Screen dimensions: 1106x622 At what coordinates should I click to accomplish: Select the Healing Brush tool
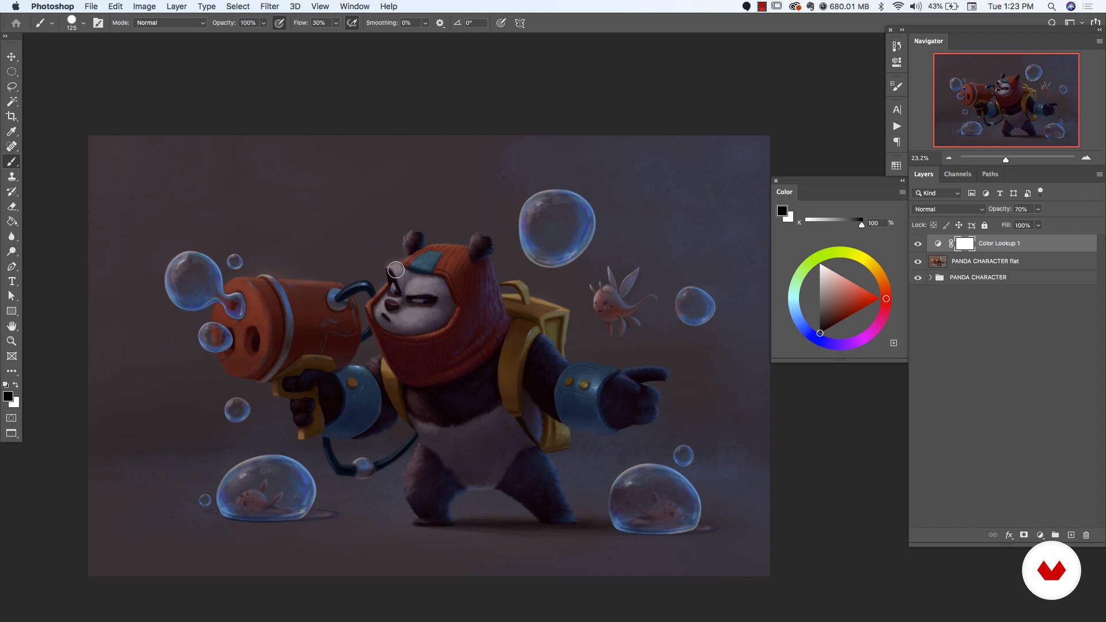[x=12, y=146]
